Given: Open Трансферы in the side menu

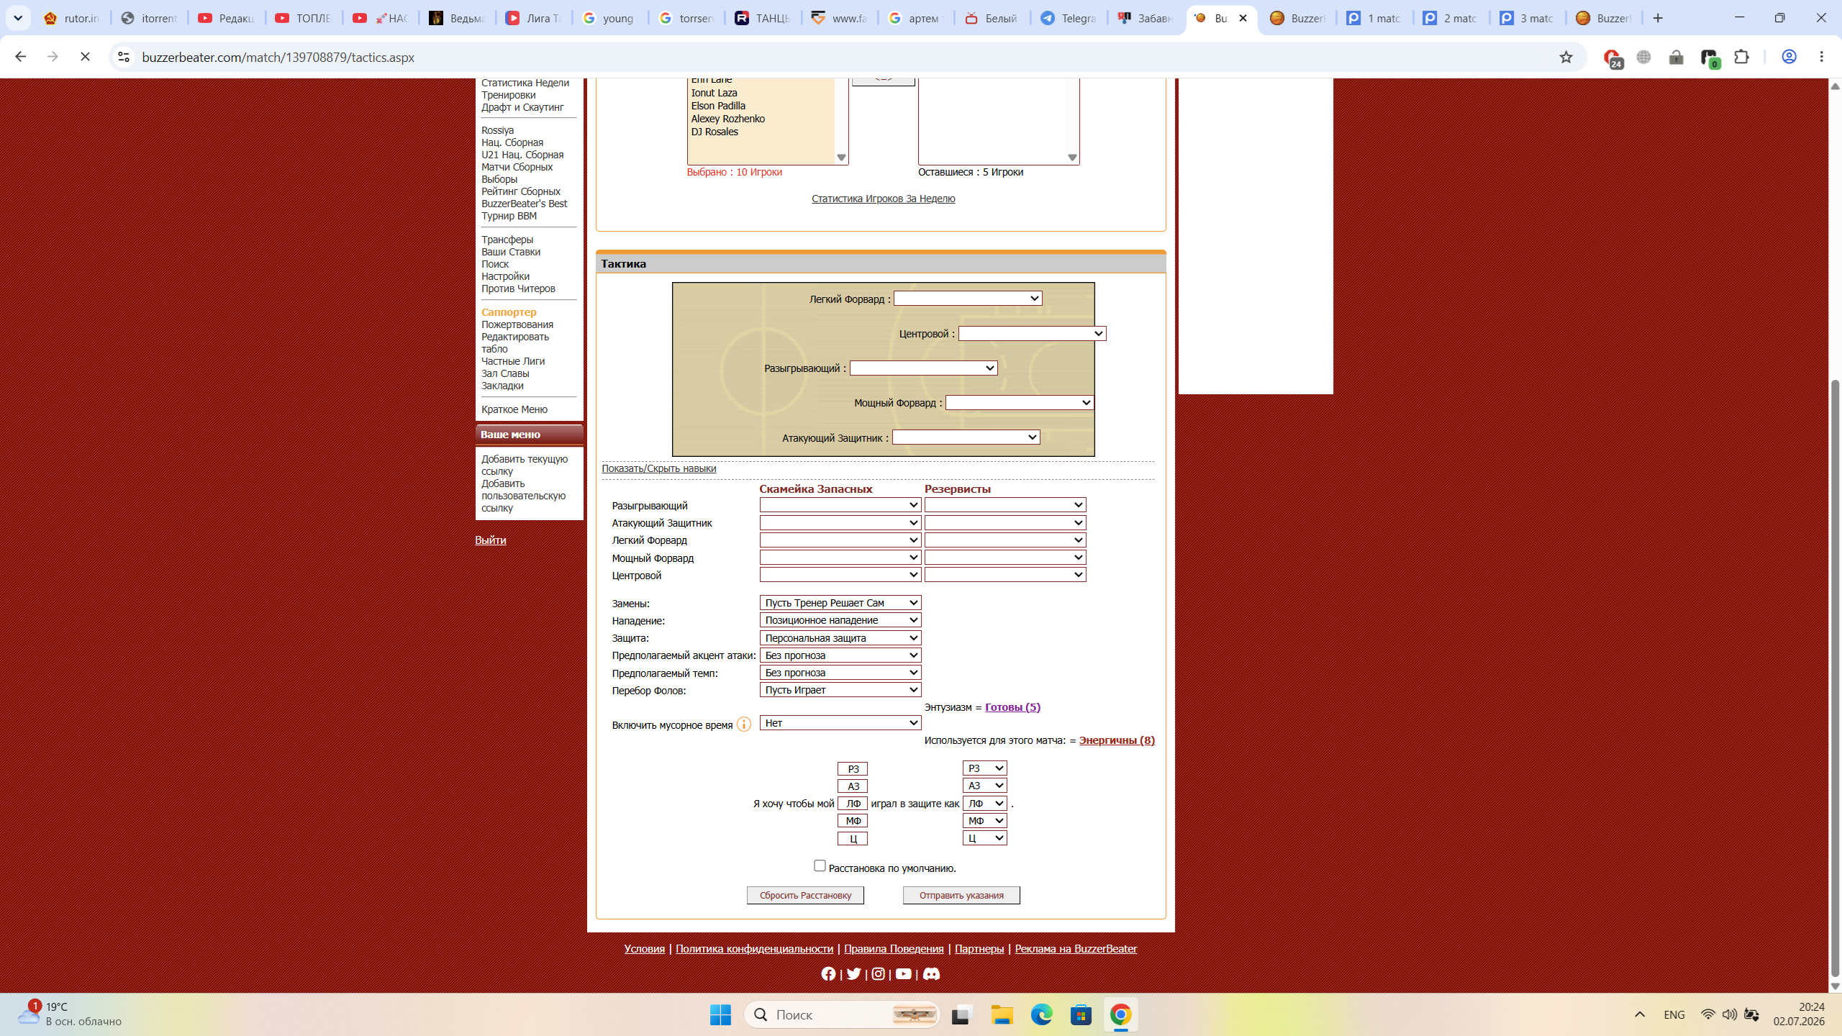Looking at the screenshot, I should (507, 240).
